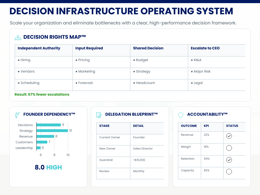Screen dimensions: 260x195
Task: Click the Founder Dependency person icon
Action: (17, 115)
